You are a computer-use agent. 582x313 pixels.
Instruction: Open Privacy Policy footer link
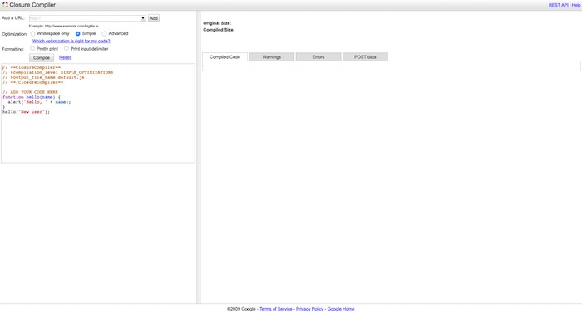click(309, 309)
